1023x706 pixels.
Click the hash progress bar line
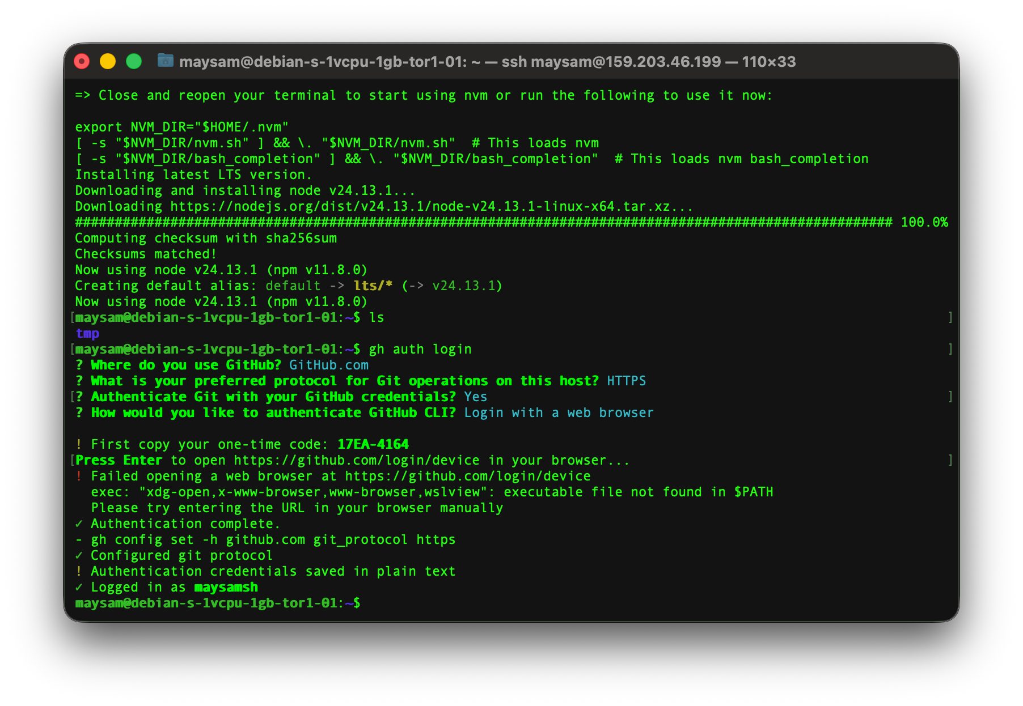tap(484, 222)
